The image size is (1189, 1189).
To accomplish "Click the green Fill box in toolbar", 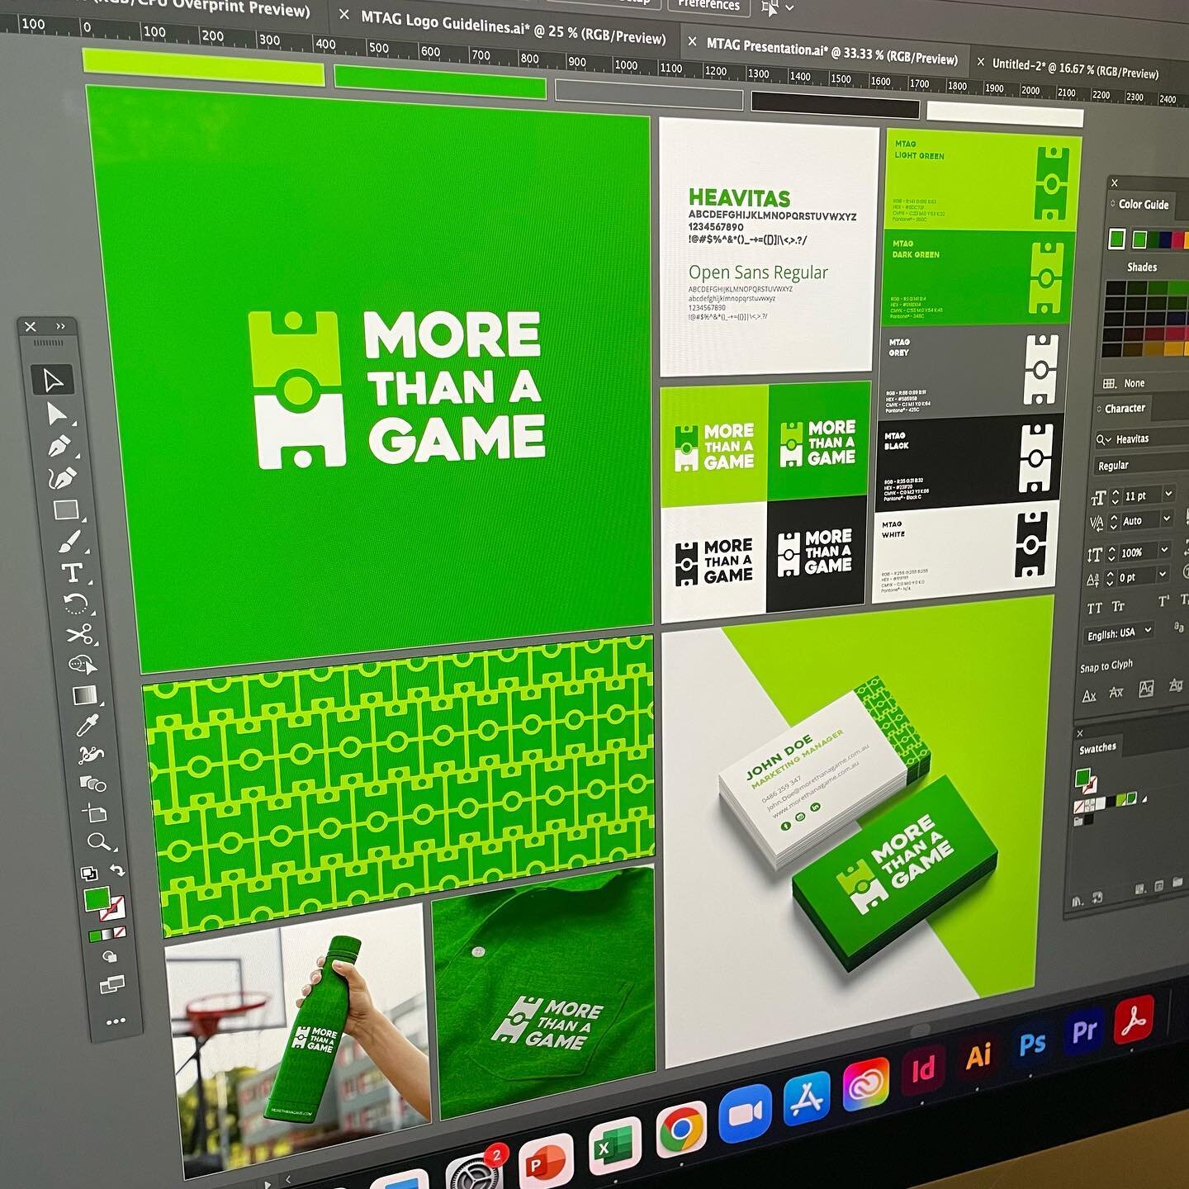I will pos(97,898).
